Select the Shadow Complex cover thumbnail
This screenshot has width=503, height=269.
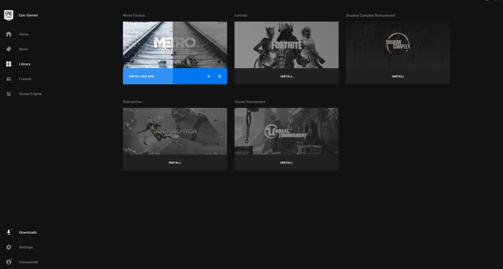[x=398, y=45]
